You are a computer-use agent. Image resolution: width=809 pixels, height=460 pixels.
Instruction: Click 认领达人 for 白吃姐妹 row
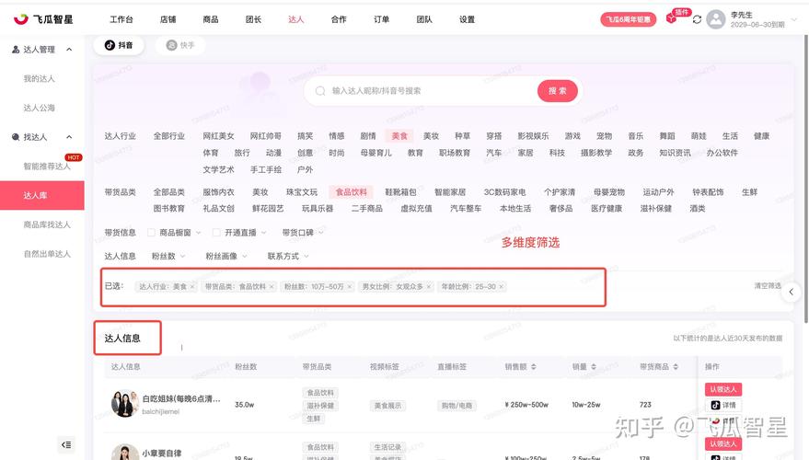click(722, 389)
